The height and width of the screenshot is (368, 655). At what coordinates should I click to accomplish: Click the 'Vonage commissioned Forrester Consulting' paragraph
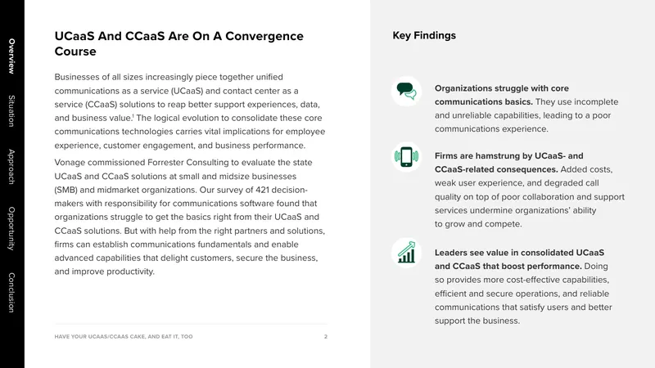190,217
